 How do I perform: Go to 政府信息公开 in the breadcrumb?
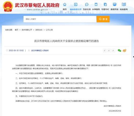(27, 30)
